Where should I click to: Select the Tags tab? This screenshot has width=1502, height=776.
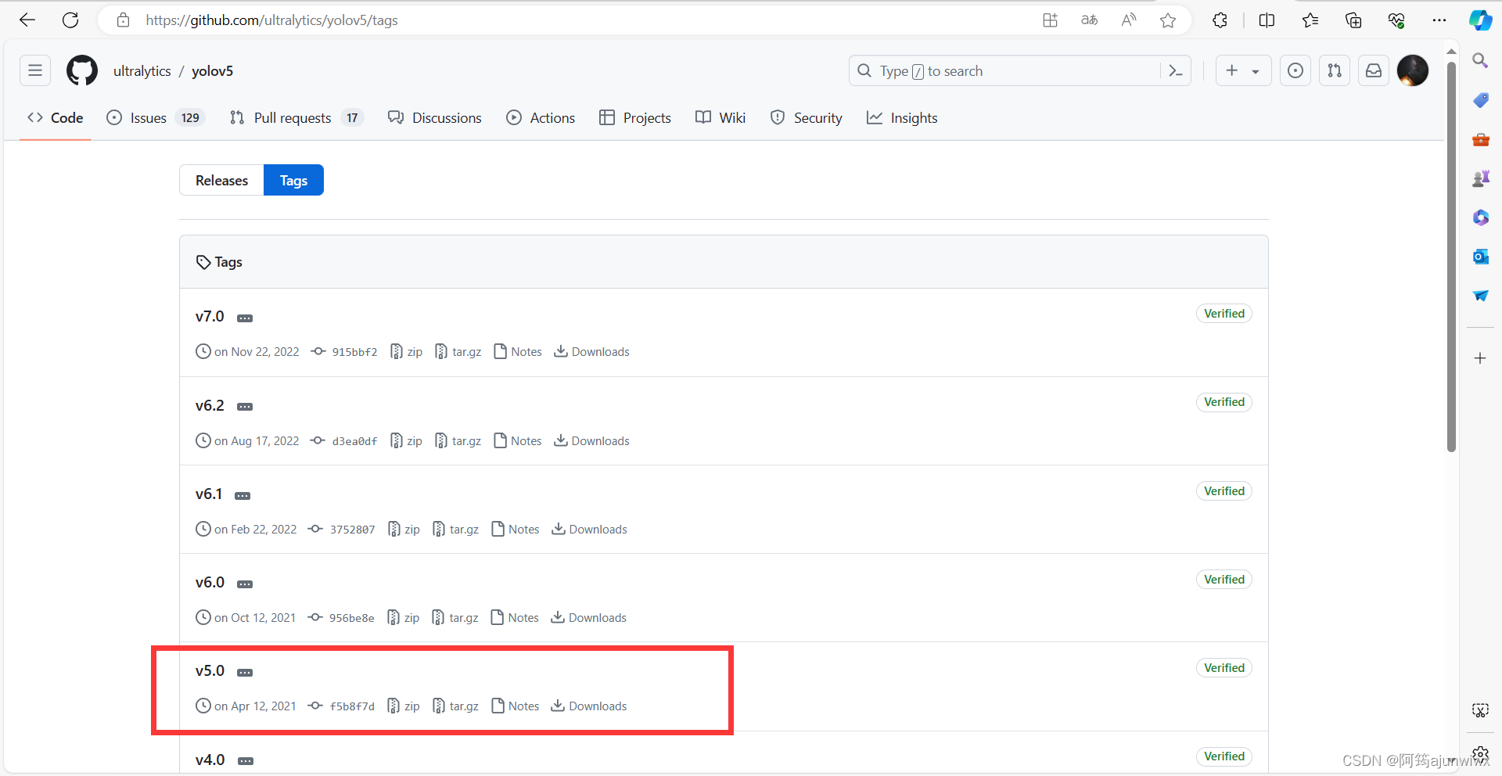pyautogui.click(x=293, y=180)
